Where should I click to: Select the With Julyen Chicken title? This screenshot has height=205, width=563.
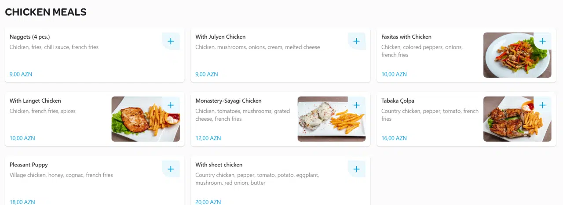point(220,37)
